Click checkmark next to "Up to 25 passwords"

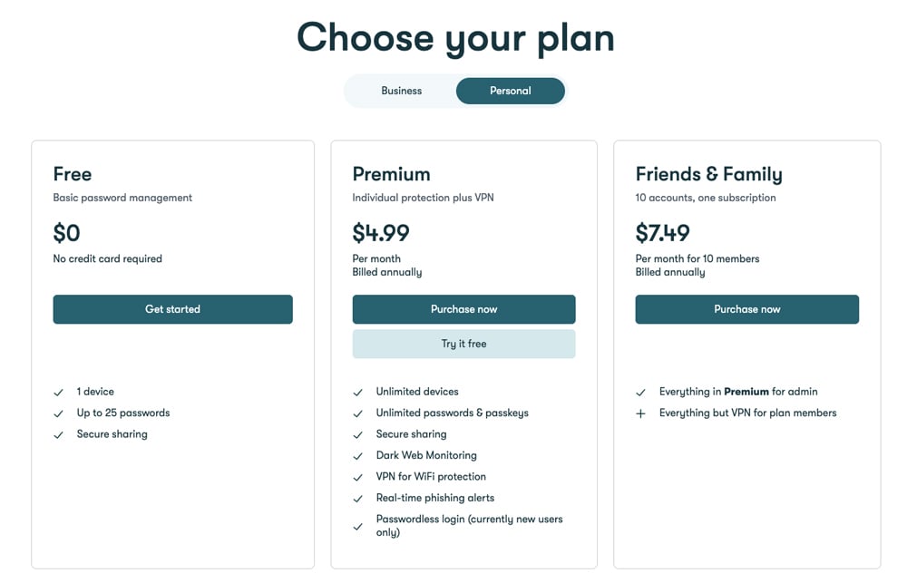58,413
